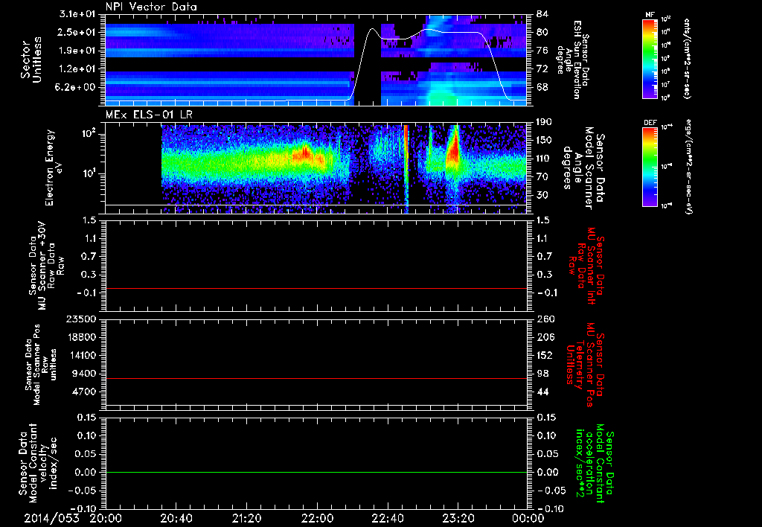Click the 'NF' label above color bar
Screen dimensions: 762x527
(650, 15)
